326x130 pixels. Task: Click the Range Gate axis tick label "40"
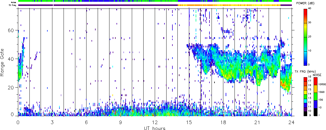(x=11, y=59)
